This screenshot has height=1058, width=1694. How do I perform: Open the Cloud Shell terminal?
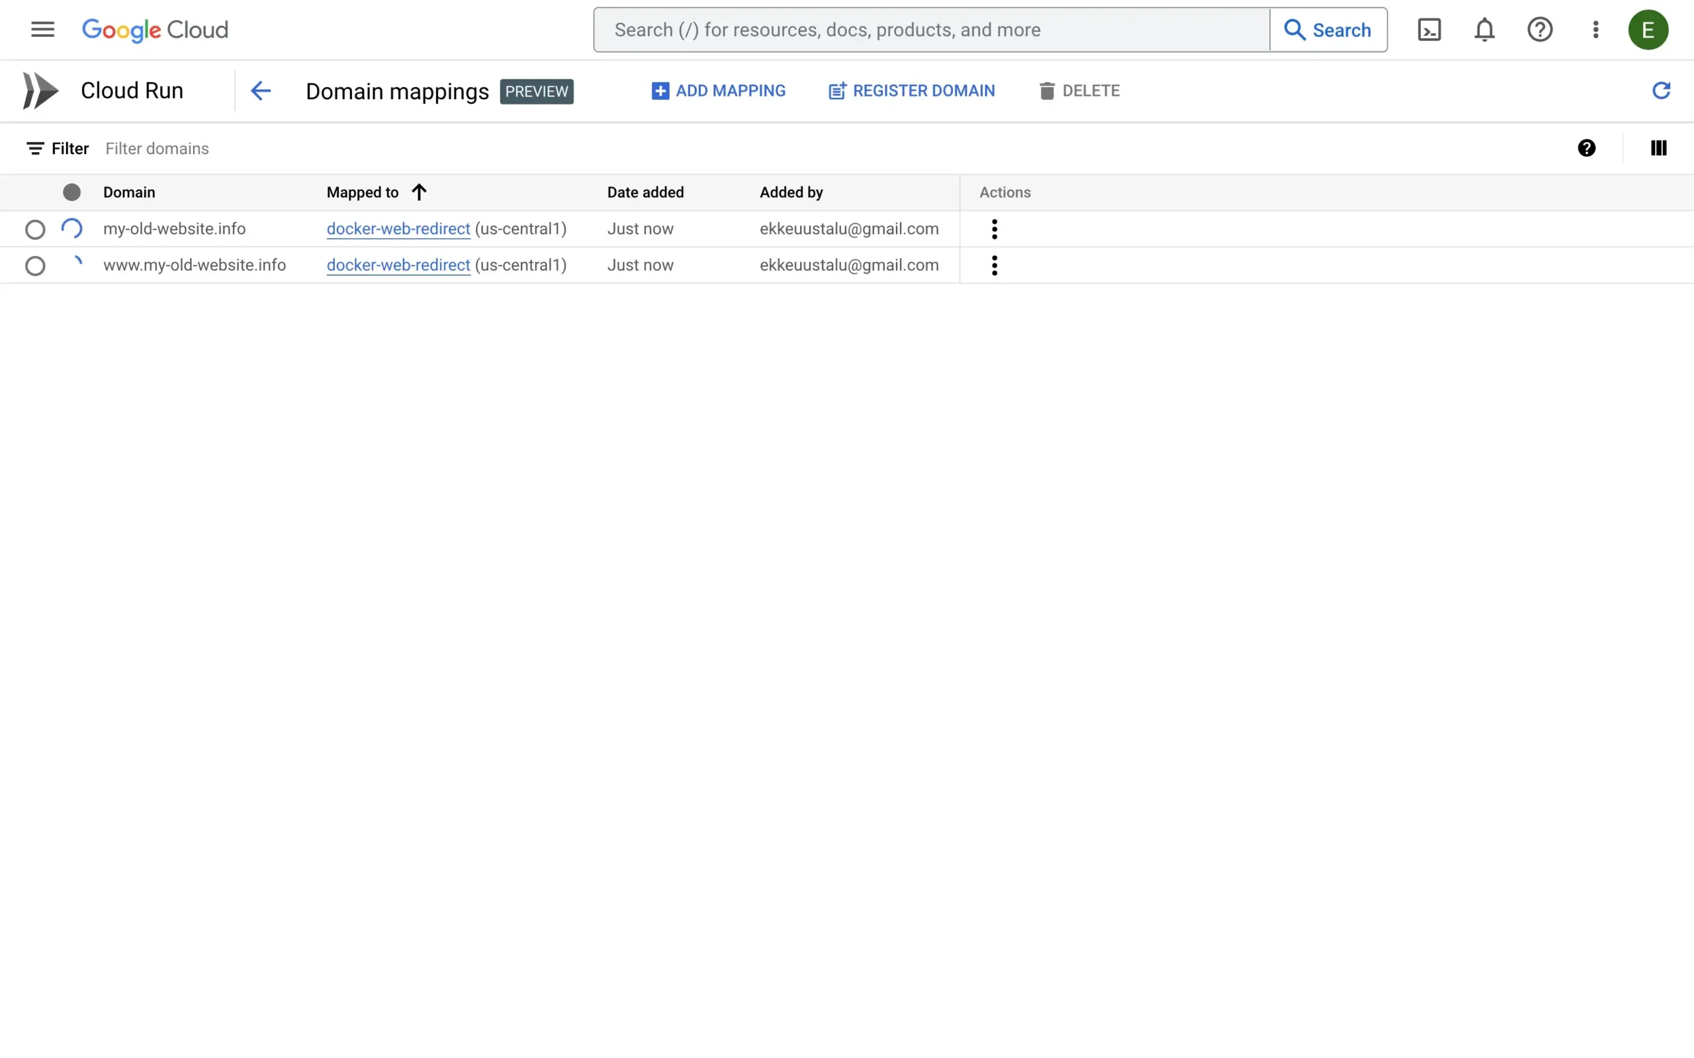(1429, 29)
